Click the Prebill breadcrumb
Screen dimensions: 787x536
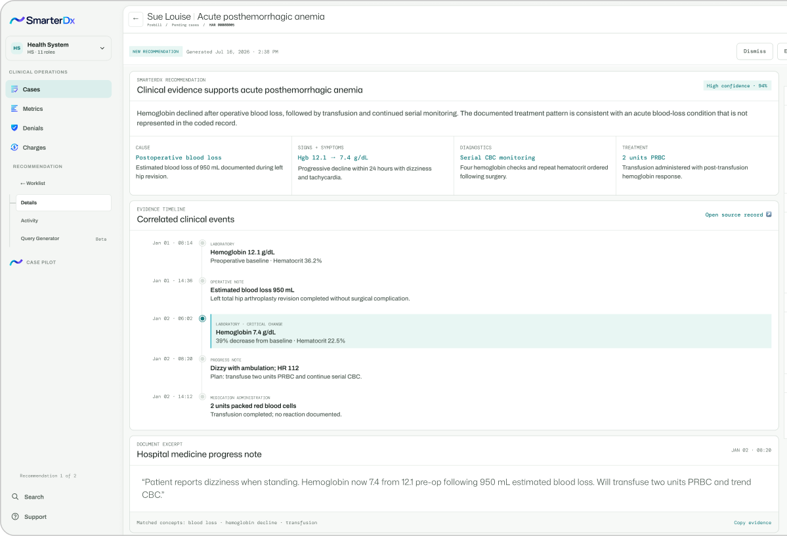(x=154, y=24)
